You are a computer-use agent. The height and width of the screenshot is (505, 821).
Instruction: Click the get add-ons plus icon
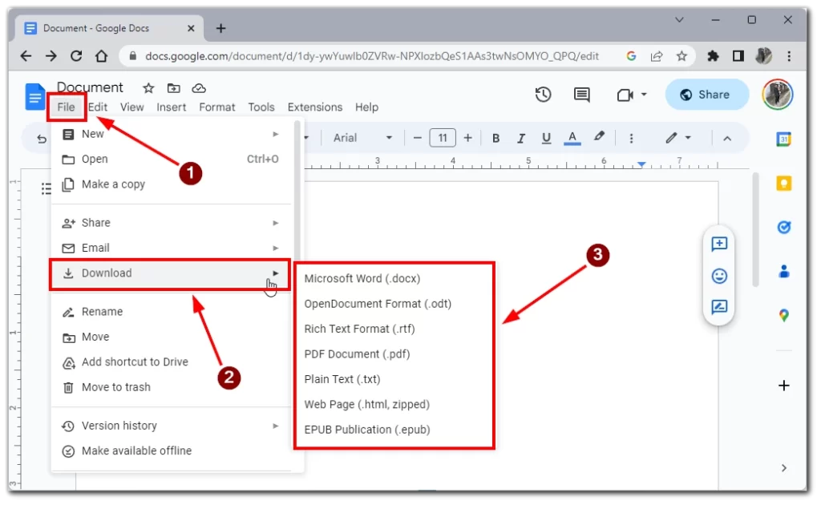point(783,386)
